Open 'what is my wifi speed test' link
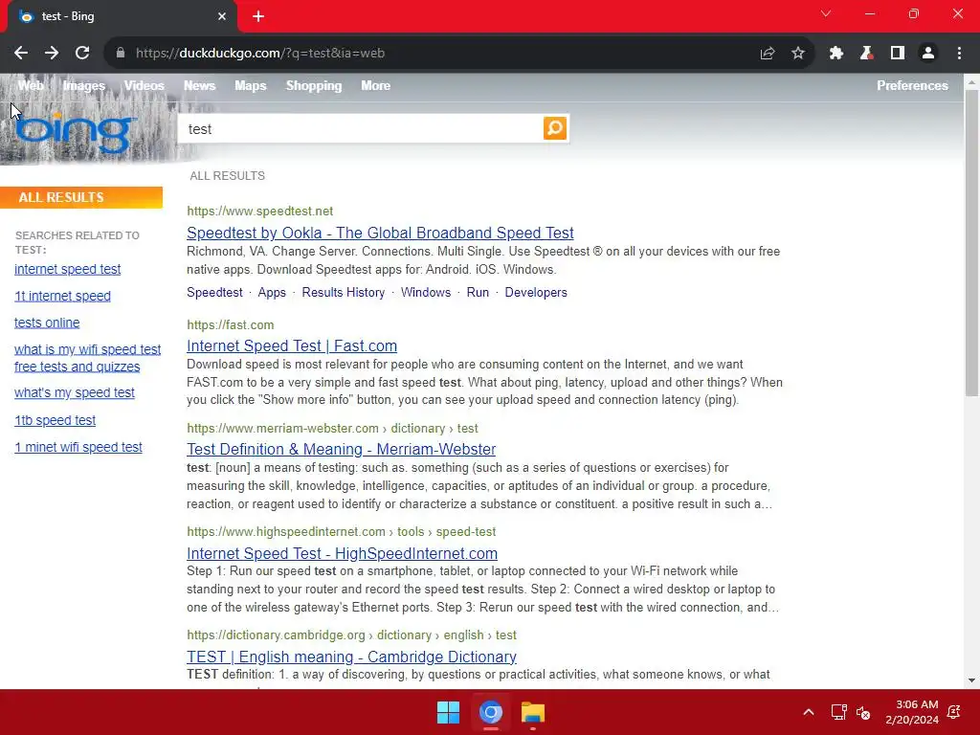This screenshot has width=980, height=735. point(87,349)
